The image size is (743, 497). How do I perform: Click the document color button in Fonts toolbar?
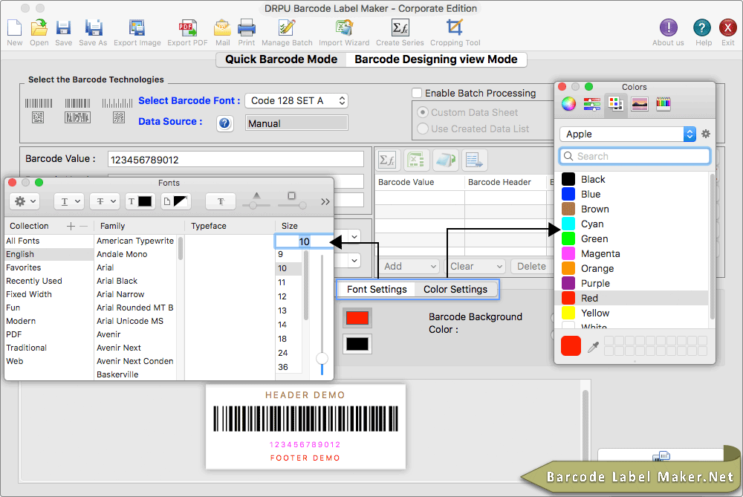tap(175, 201)
